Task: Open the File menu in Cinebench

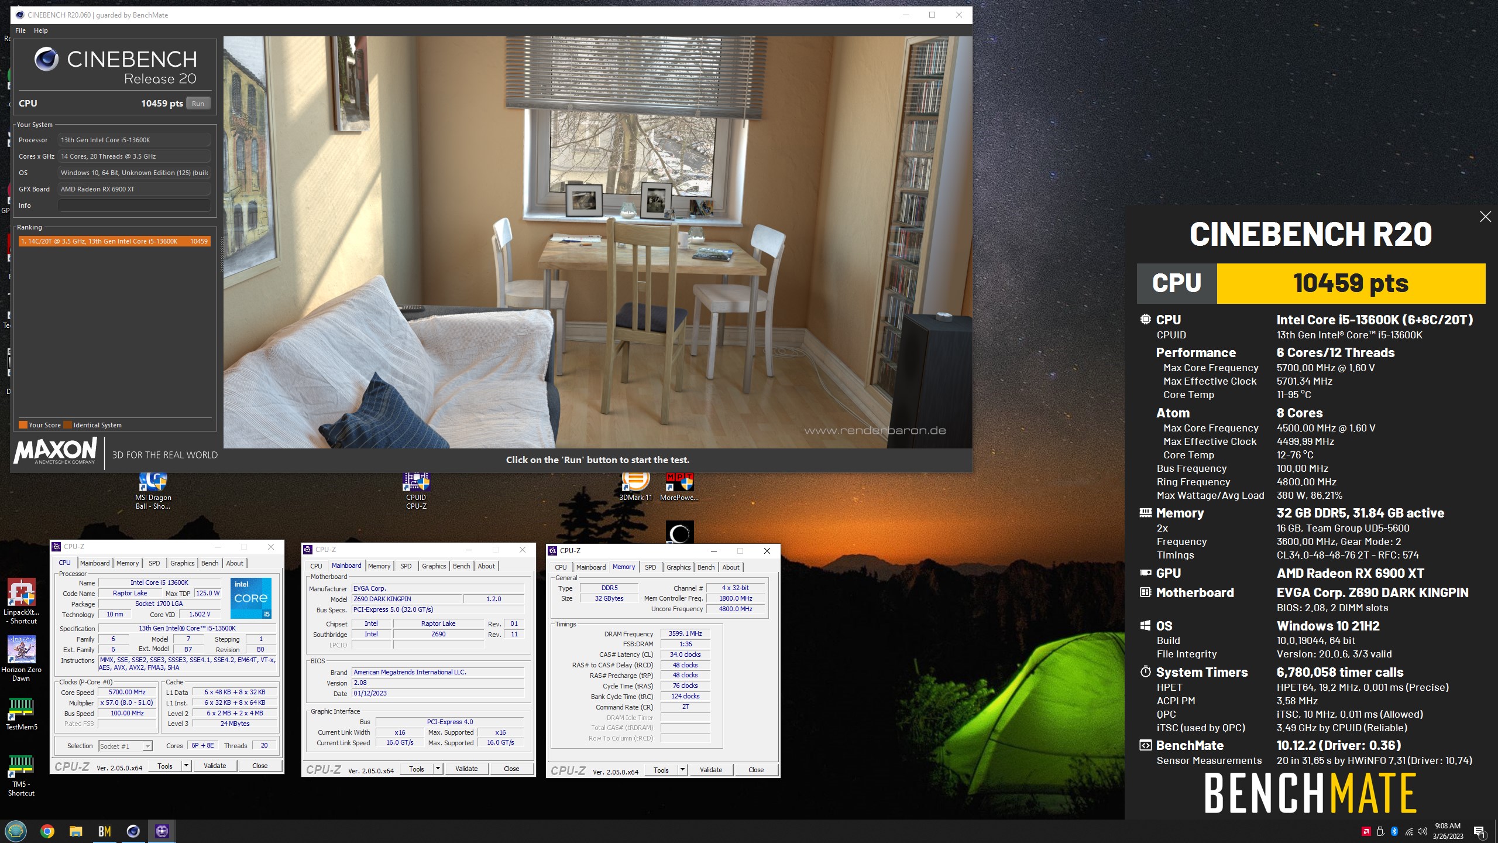Action: click(x=20, y=30)
